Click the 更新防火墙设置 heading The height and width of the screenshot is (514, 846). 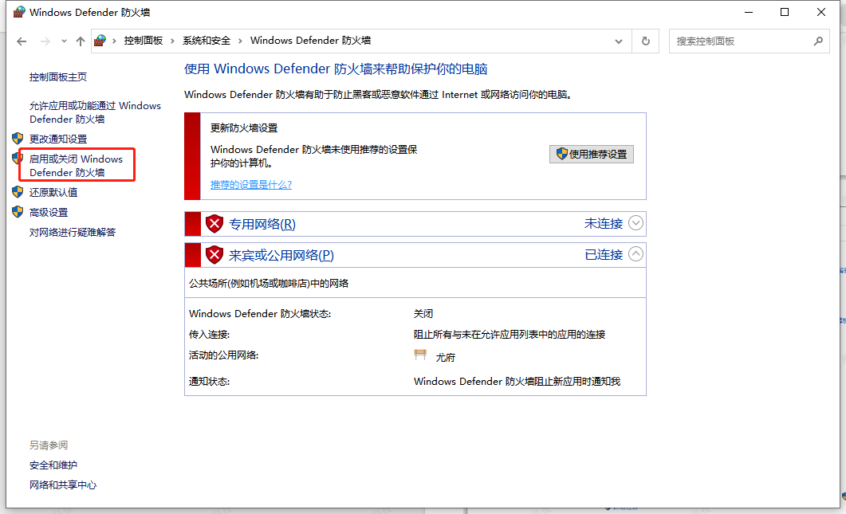tap(244, 128)
